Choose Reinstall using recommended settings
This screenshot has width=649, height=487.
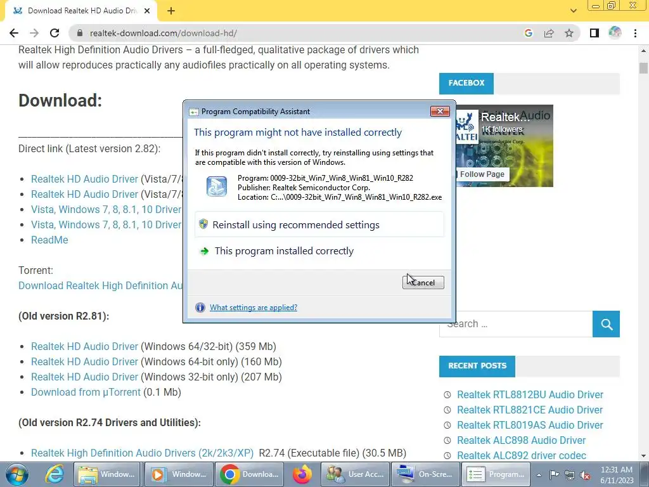[x=319, y=225]
